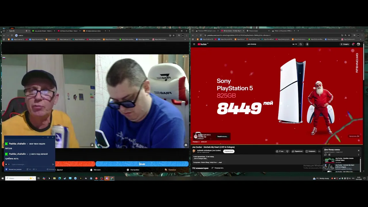368x207 pixels.
Task: Open Windows Start menu
Action: 2,178
